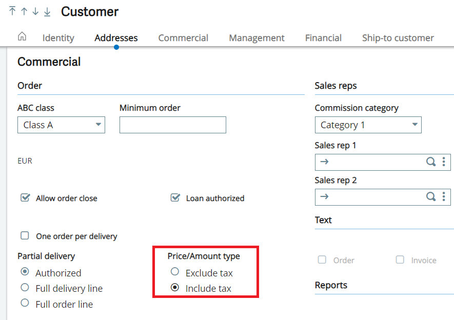454x320 pixels.
Task: Jump to last record arrow icon
Action: pyautogui.click(x=47, y=11)
